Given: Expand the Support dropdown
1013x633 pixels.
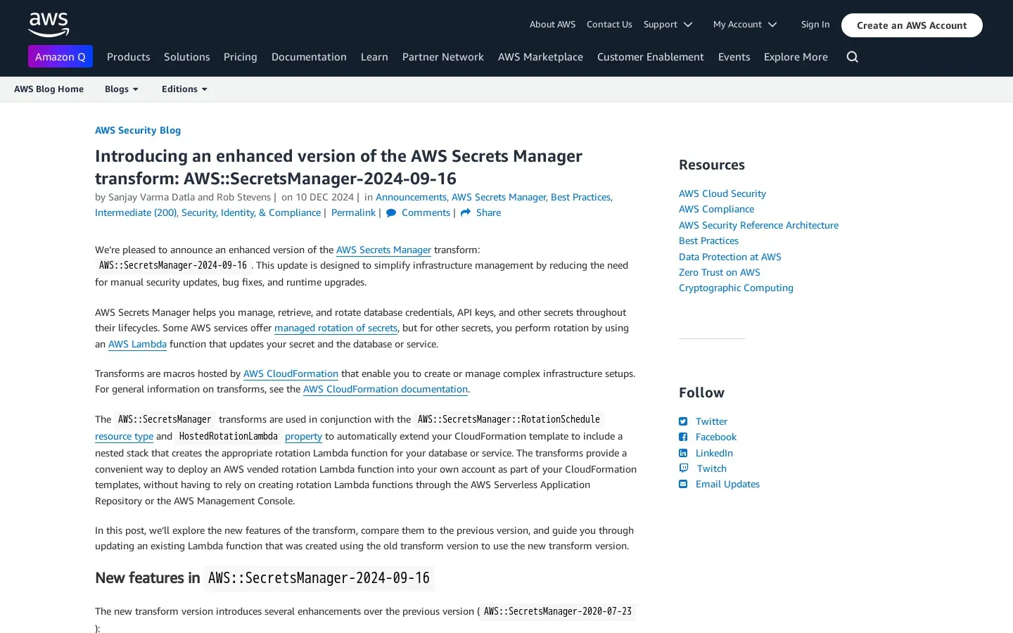Looking at the screenshot, I should pos(668,25).
